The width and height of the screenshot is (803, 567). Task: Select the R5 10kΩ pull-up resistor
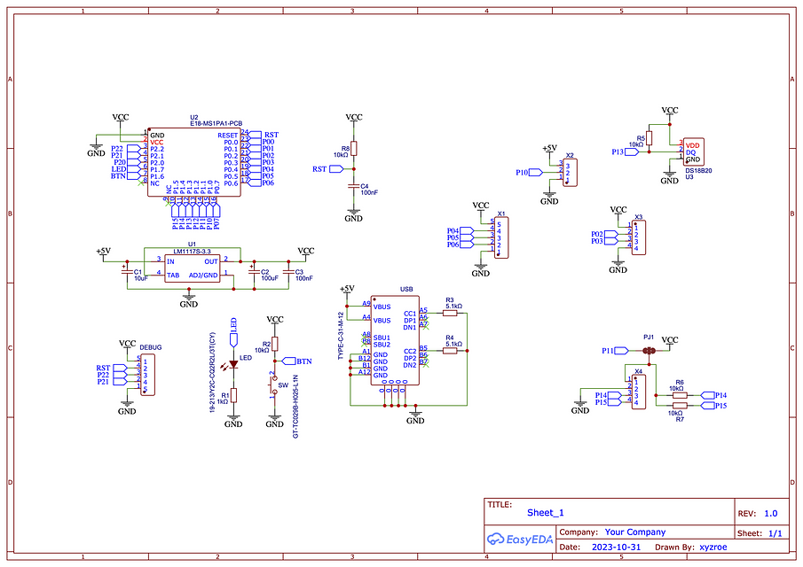pyautogui.click(x=649, y=138)
